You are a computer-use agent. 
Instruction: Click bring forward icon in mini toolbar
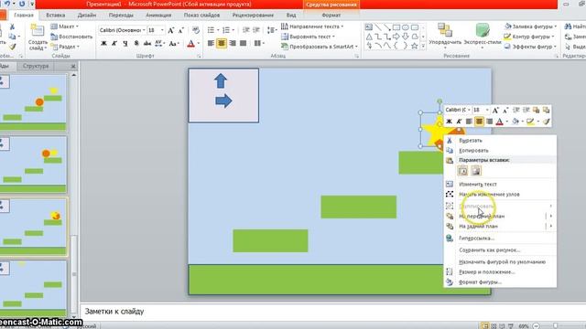coord(537,110)
